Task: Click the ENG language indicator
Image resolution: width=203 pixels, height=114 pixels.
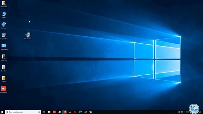Action: pos(187,112)
